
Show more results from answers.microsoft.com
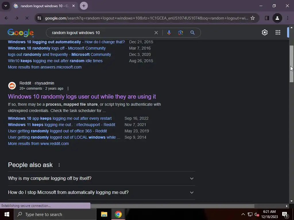click(45, 67)
